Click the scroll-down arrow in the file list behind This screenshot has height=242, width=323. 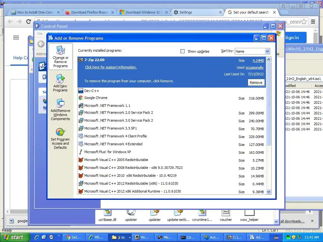276,222
